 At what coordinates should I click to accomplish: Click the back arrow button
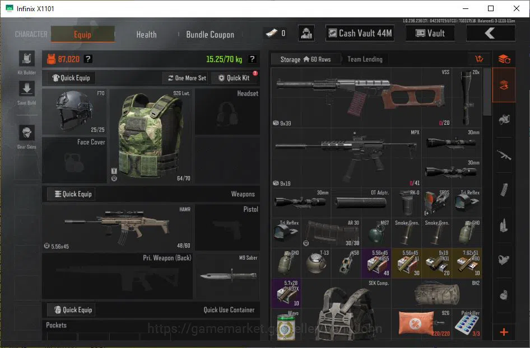(x=490, y=33)
